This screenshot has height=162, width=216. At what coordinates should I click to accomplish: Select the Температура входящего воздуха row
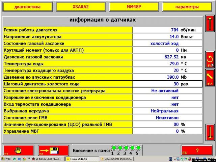coord(103,71)
